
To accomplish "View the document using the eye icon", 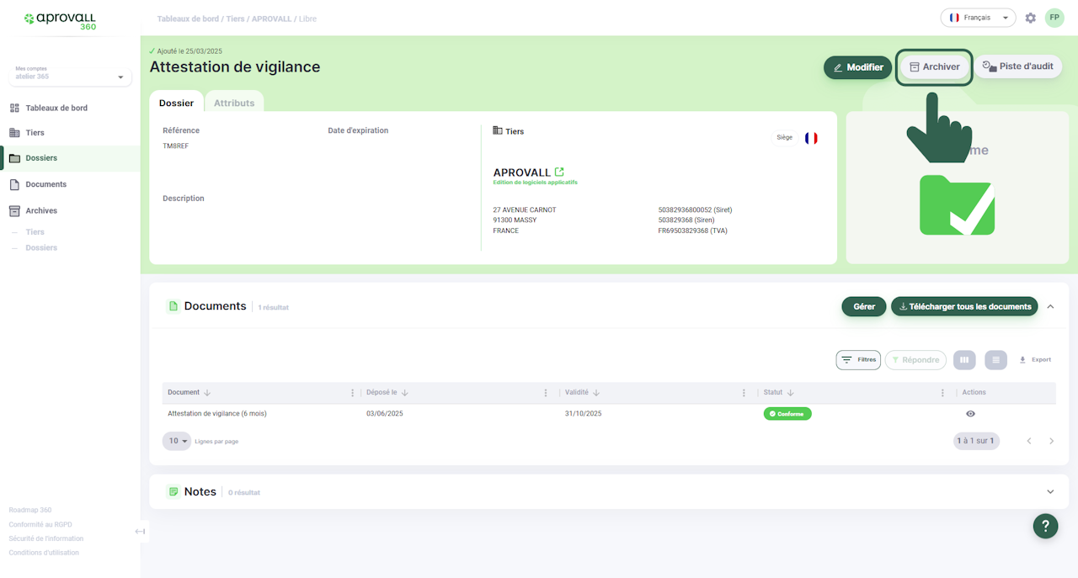I will tap(970, 414).
